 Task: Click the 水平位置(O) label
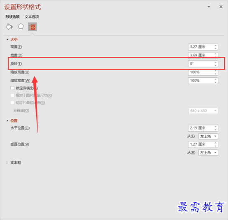point(20,128)
